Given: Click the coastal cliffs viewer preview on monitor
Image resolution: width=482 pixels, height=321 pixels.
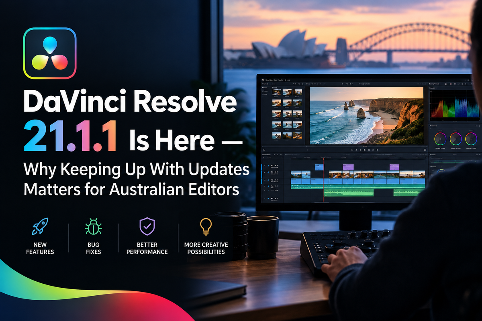Looking at the screenshot, I should tap(366, 116).
